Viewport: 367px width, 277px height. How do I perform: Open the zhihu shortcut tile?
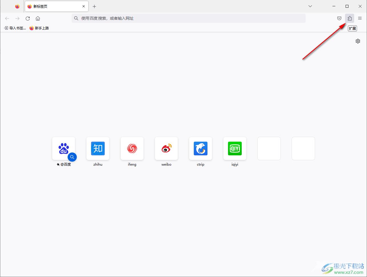[98, 148]
